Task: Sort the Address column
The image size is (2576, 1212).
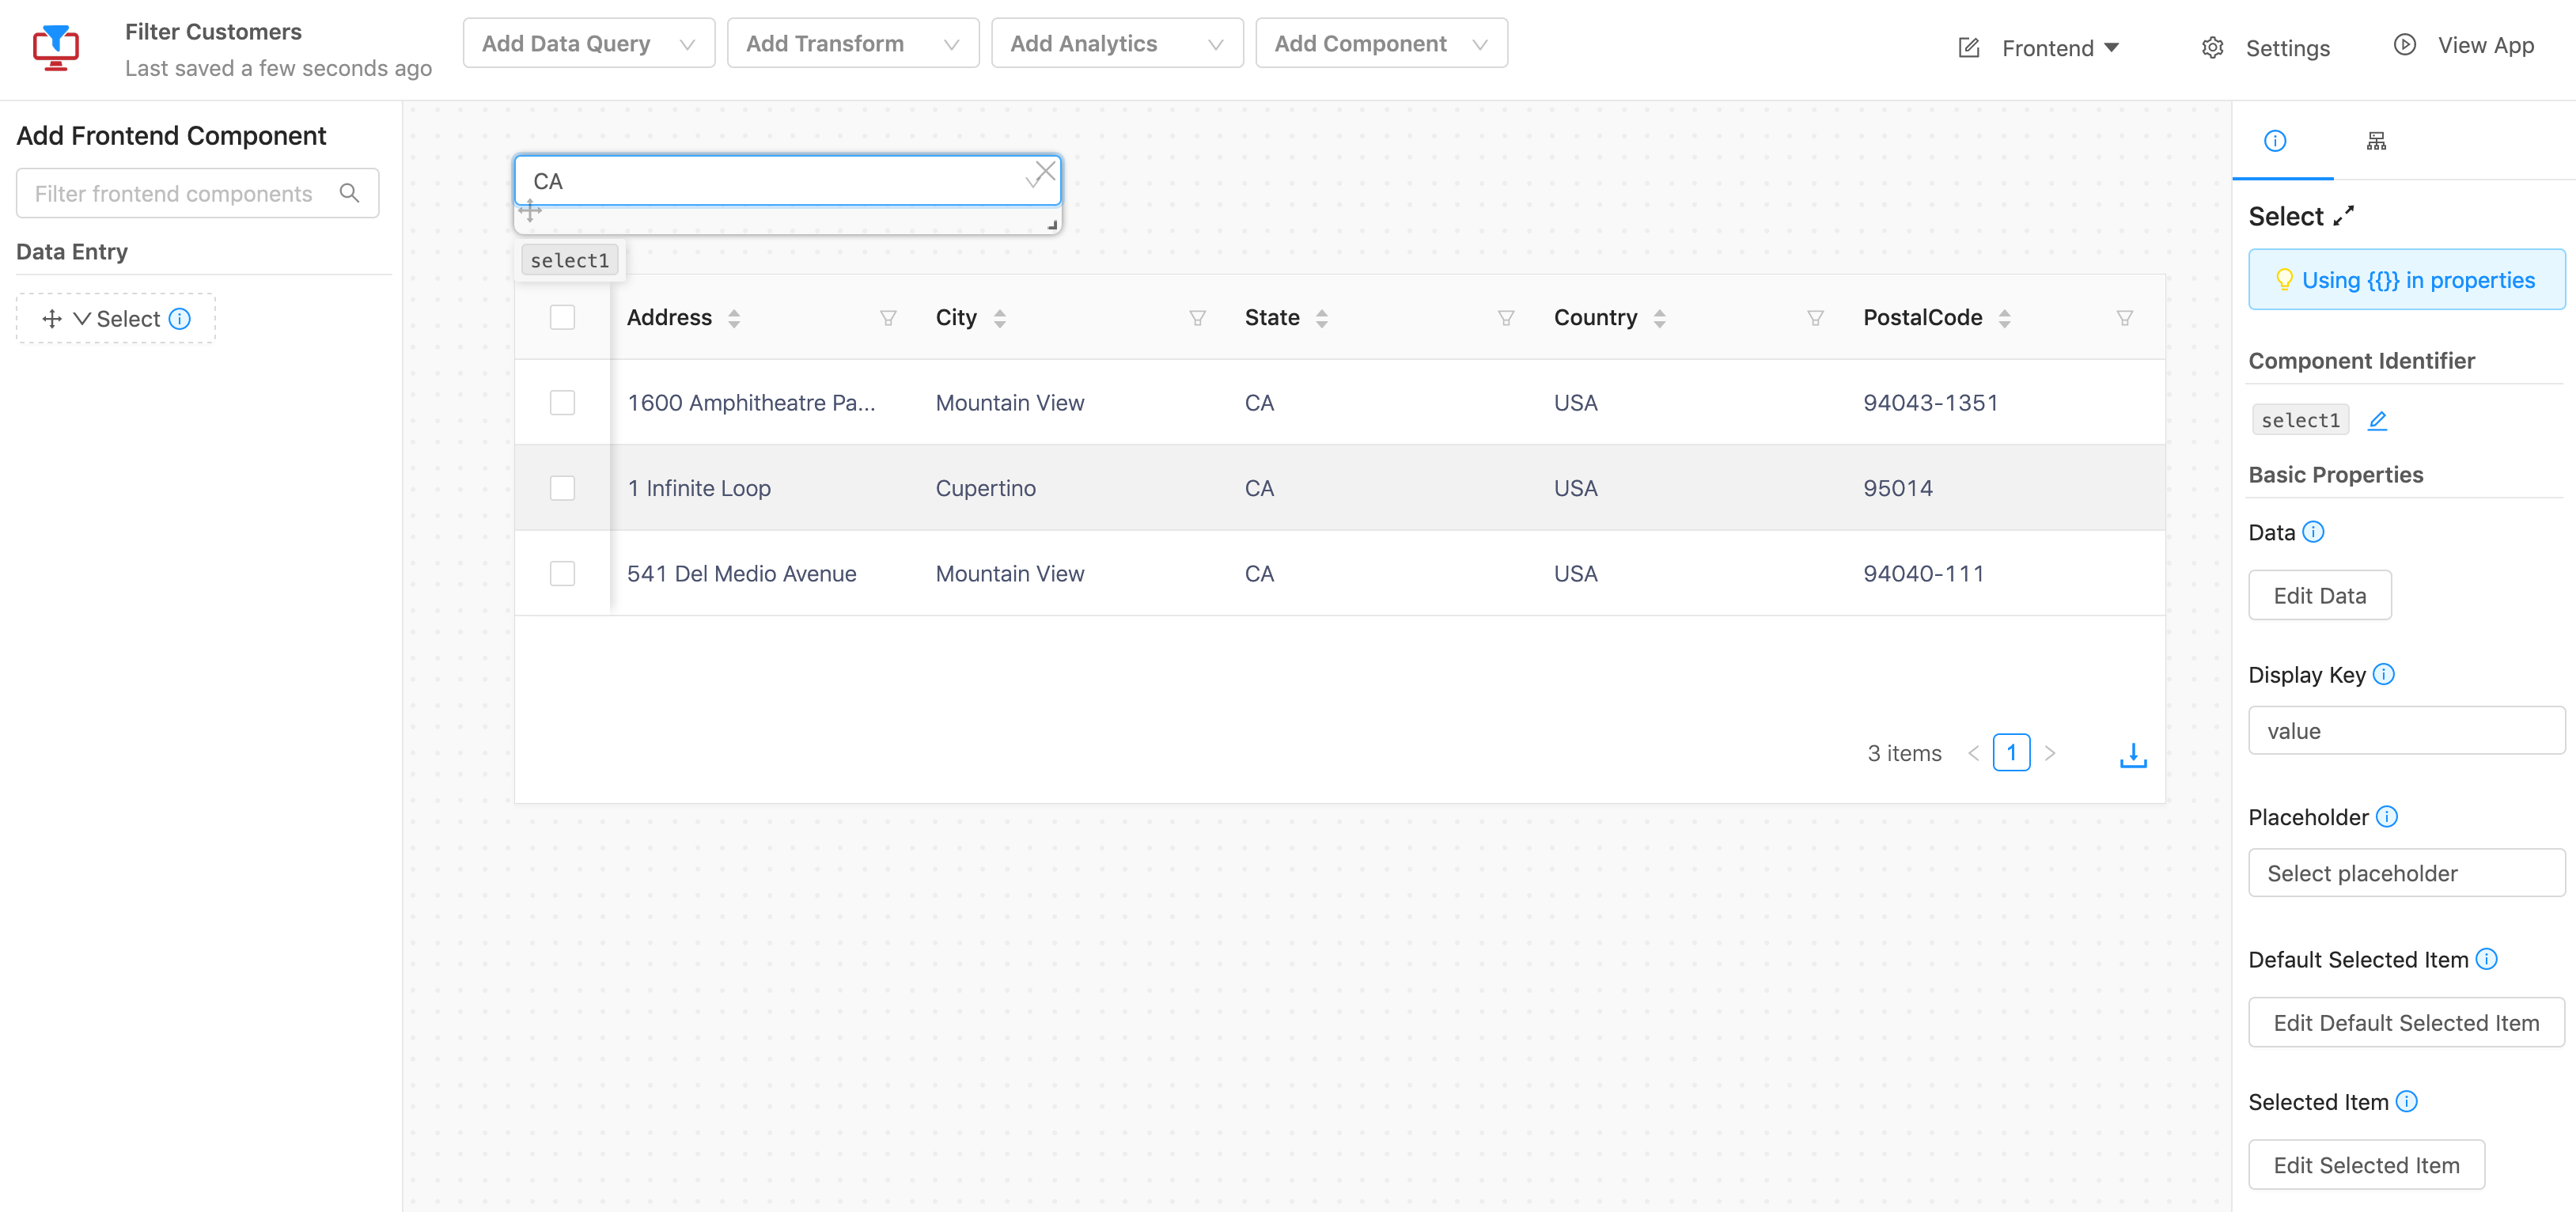Action: coord(734,318)
